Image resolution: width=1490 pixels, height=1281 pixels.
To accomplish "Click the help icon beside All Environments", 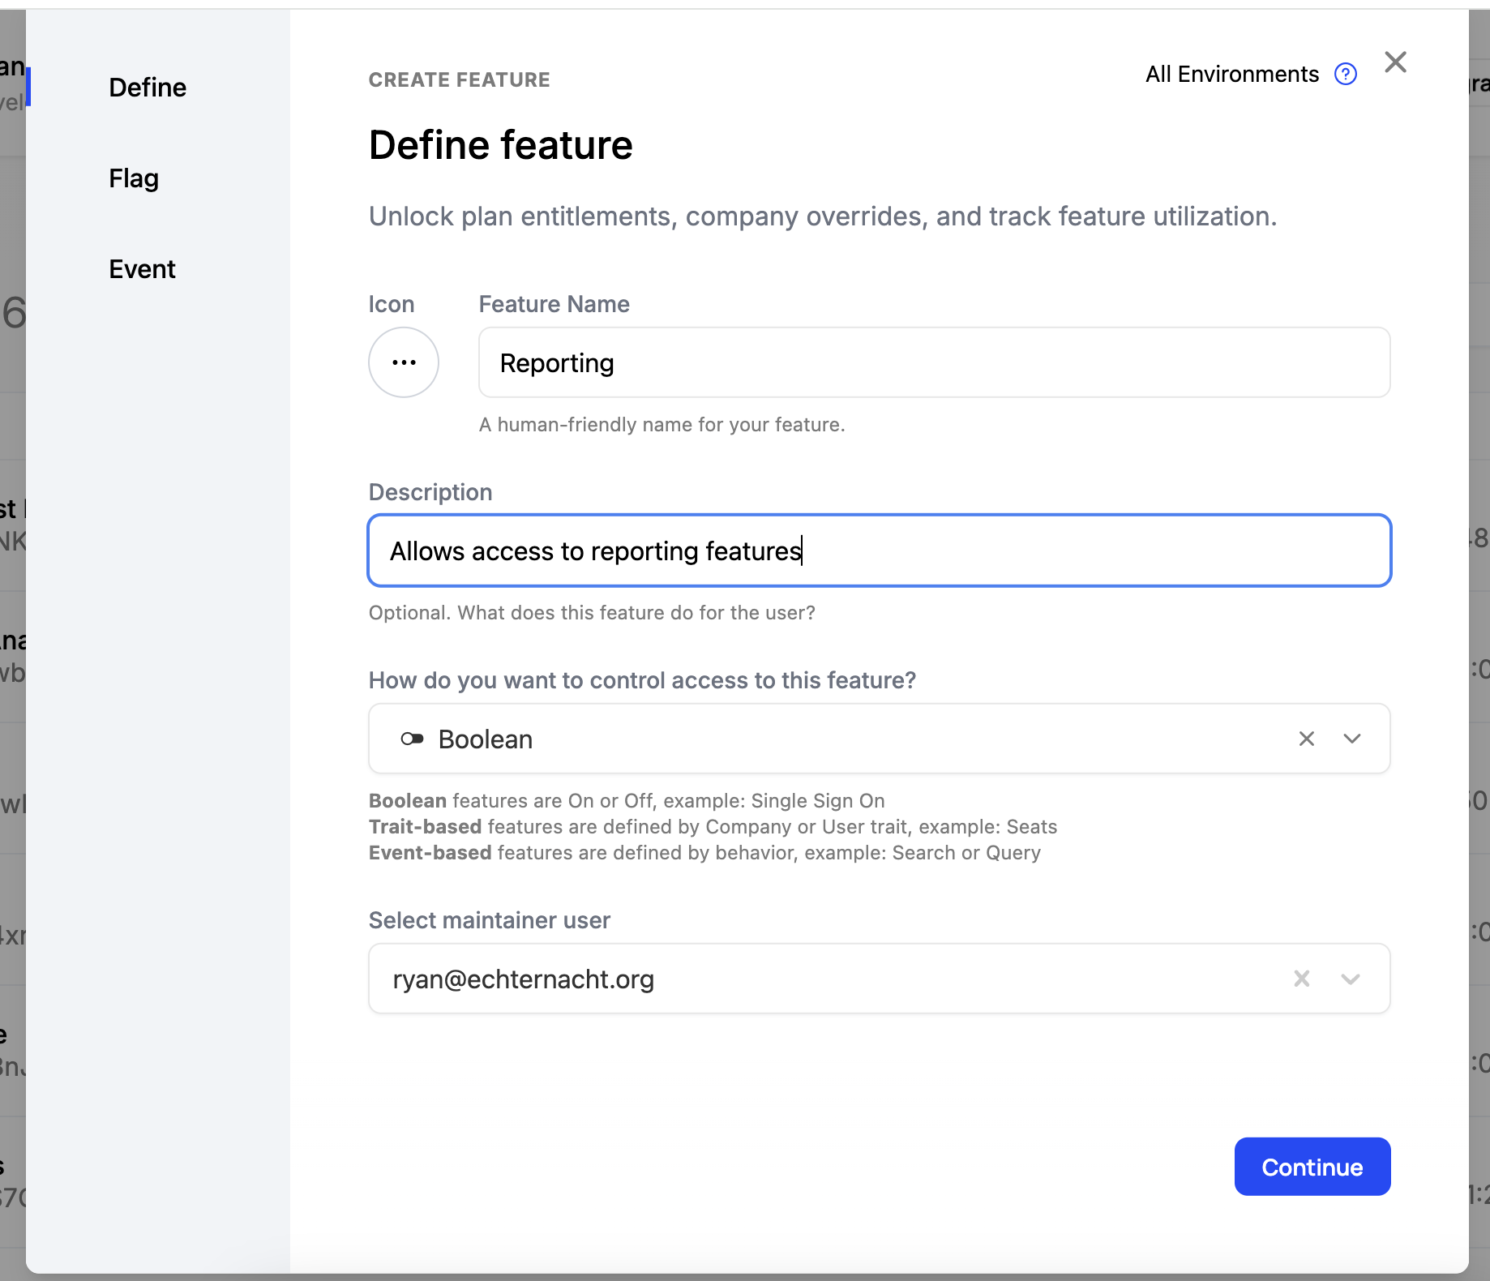I will (1345, 75).
